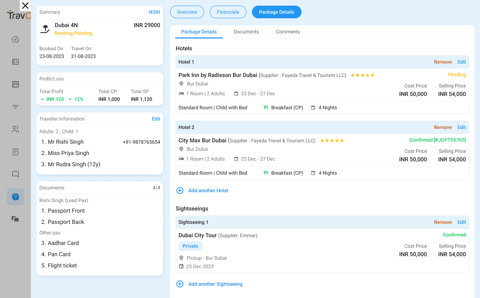480x298 pixels.
Task: Switch to the Overview pill tab
Action: point(187,12)
